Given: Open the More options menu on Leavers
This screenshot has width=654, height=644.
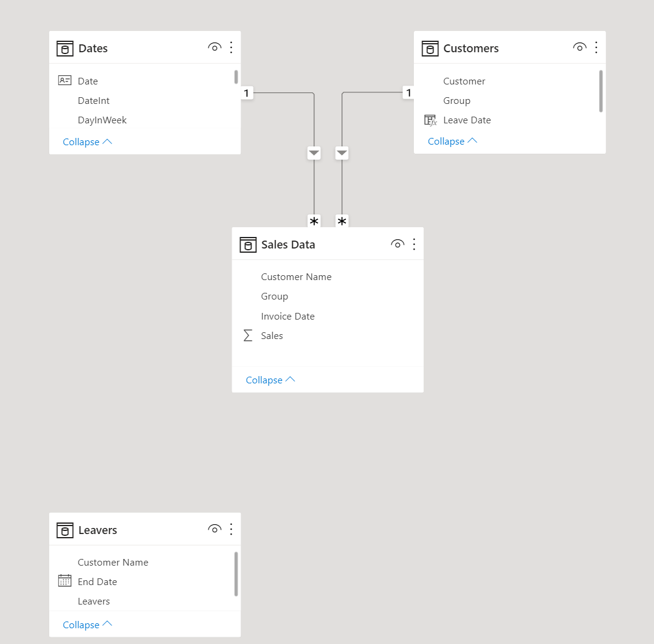Looking at the screenshot, I should [231, 529].
